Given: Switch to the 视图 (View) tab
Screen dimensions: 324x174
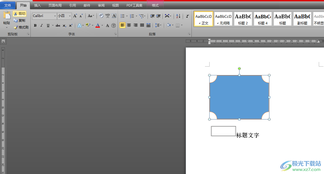Looking at the screenshot, I should click(x=115, y=5).
